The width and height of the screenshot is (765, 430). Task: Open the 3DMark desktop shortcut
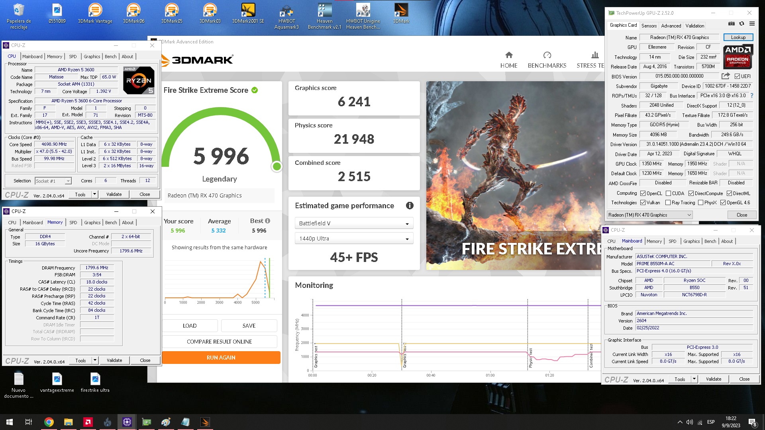click(401, 14)
